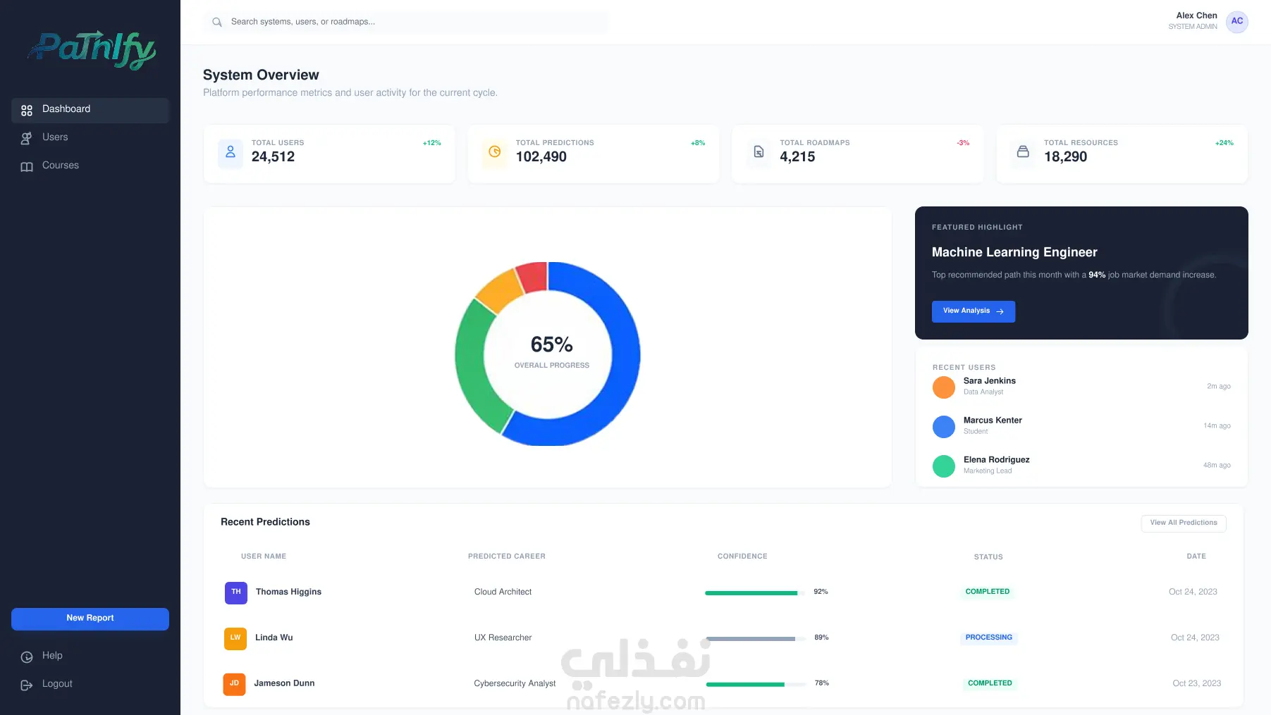Click the Total Predictions clock icon

(495, 151)
